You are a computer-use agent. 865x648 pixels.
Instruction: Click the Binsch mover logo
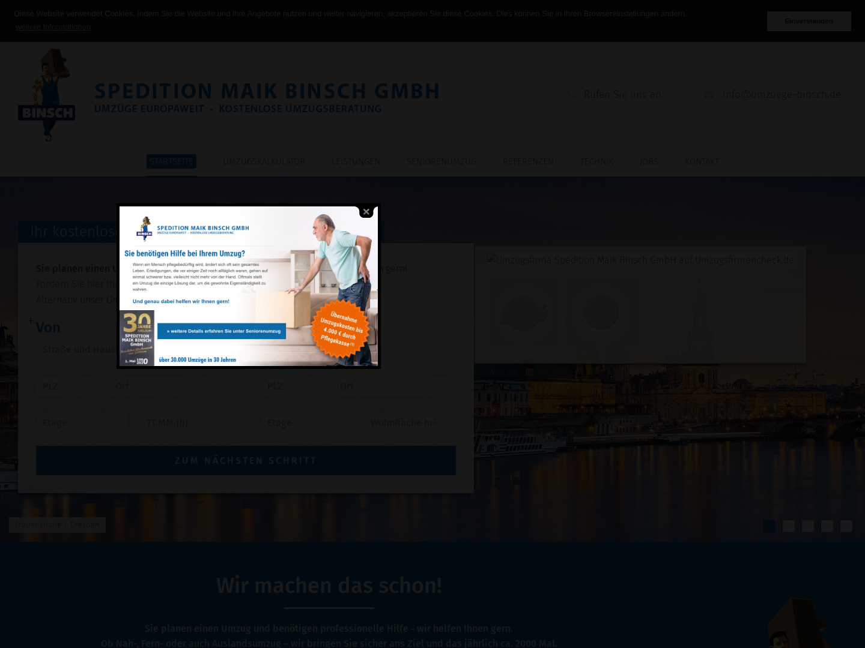pos(46,95)
